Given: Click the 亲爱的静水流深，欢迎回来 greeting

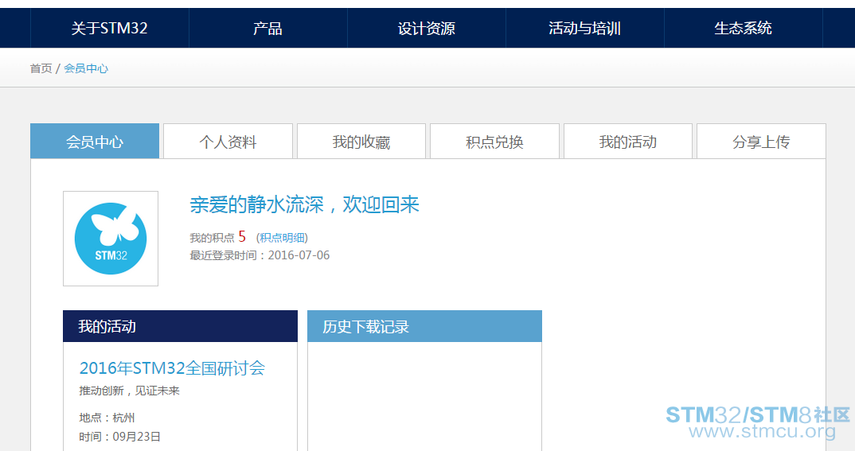Looking at the screenshot, I should (x=304, y=204).
